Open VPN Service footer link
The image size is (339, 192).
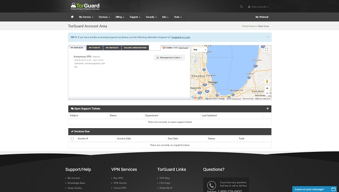(x=120, y=183)
